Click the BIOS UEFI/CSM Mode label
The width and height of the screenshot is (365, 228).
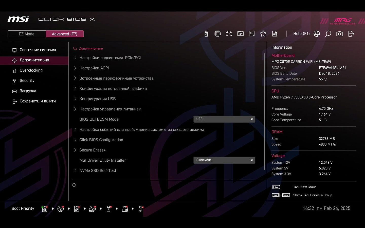(99, 119)
